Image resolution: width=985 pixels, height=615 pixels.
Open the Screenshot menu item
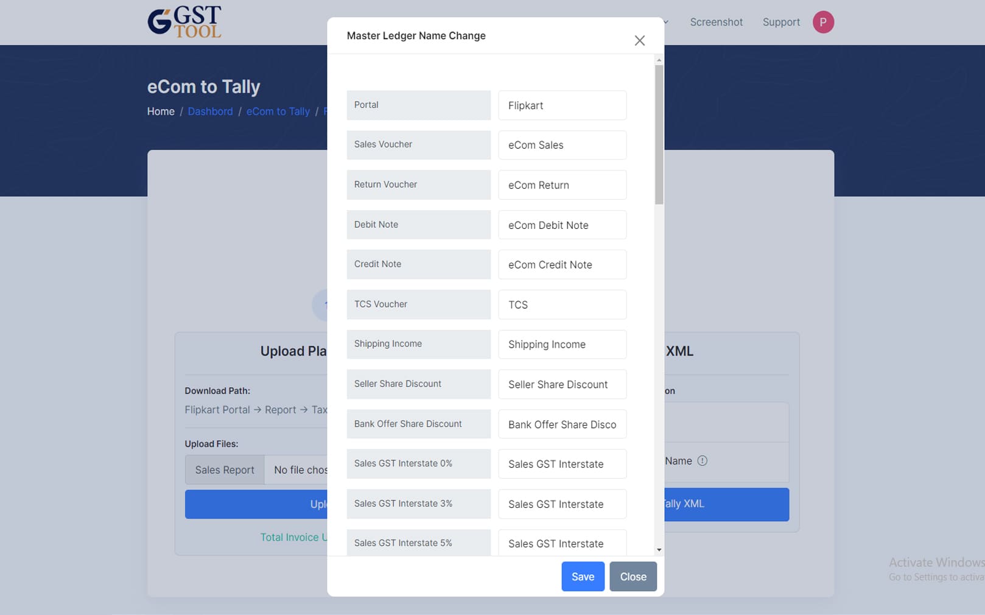[716, 22]
